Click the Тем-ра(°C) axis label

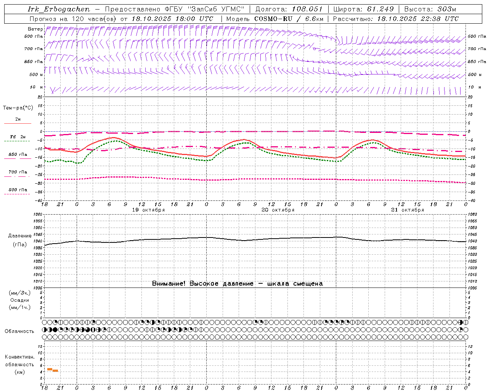point(18,108)
